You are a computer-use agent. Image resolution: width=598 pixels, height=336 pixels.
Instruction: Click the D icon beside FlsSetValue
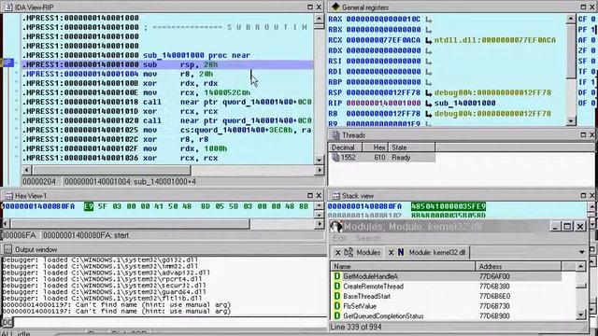click(336, 306)
